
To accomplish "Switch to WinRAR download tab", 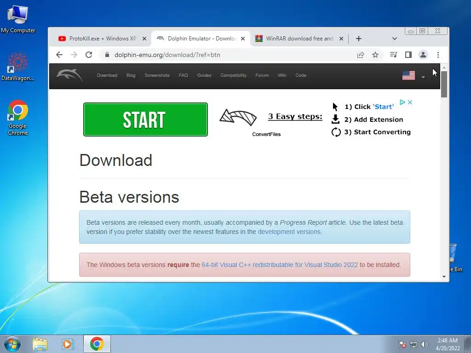I will [299, 39].
